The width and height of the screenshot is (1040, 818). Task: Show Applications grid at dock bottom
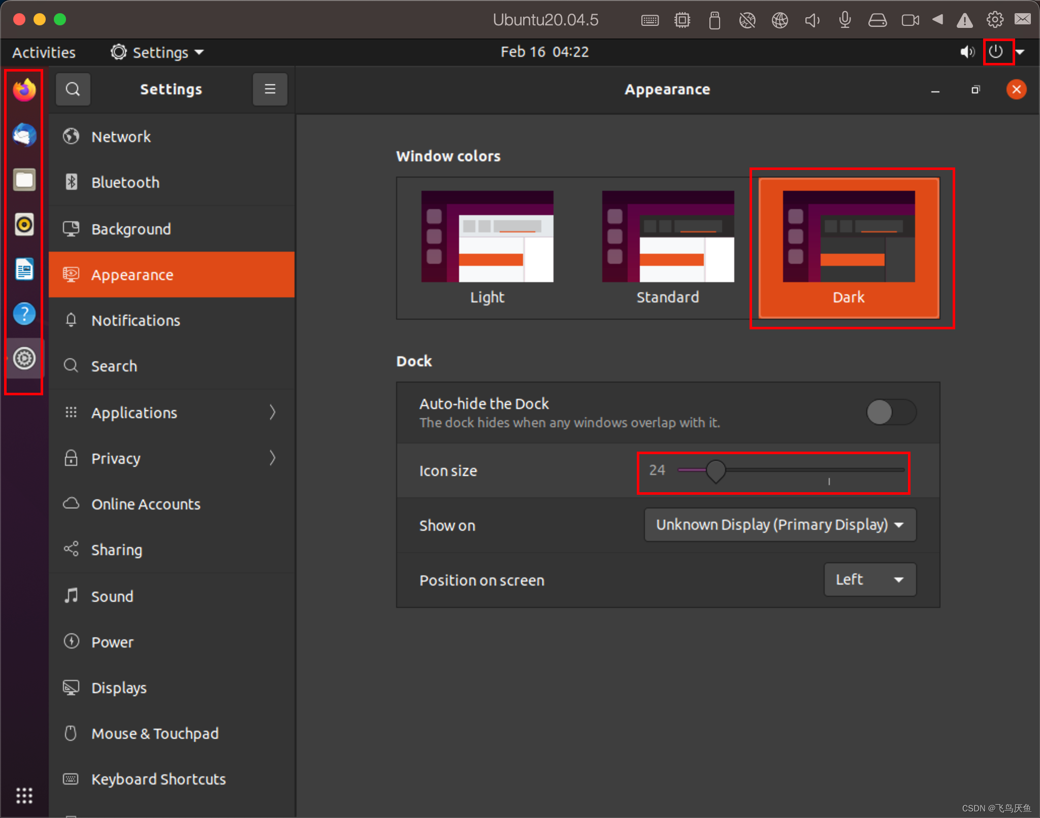[24, 795]
